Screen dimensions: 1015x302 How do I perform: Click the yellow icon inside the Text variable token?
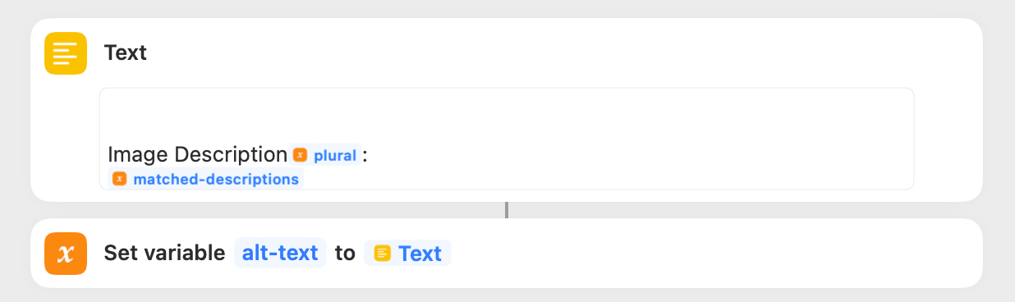tap(382, 254)
